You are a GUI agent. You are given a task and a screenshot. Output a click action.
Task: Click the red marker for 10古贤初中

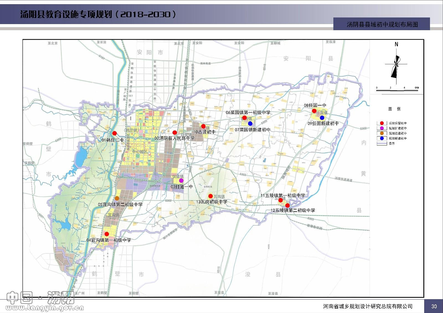[x=203, y=126]
